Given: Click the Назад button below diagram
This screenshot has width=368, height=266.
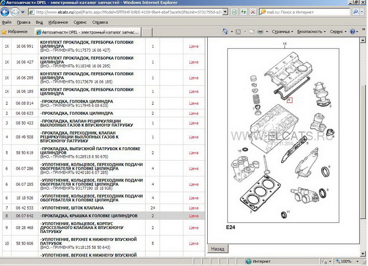Looking at the screenshot, I should pos(218,249).
